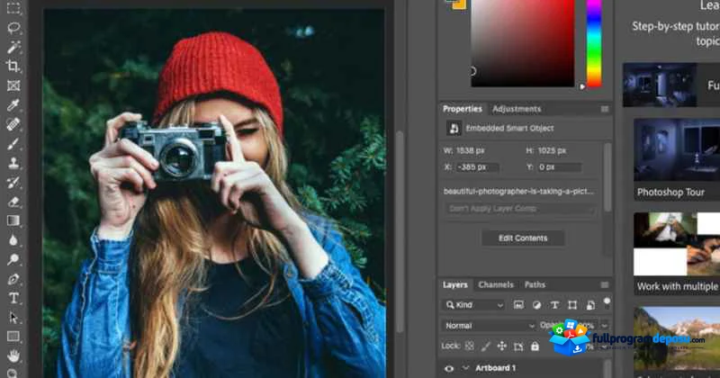The width and height of the screenshot is (720, 378).
Task: Filter layers by shape layers
Action: [572, 305]
